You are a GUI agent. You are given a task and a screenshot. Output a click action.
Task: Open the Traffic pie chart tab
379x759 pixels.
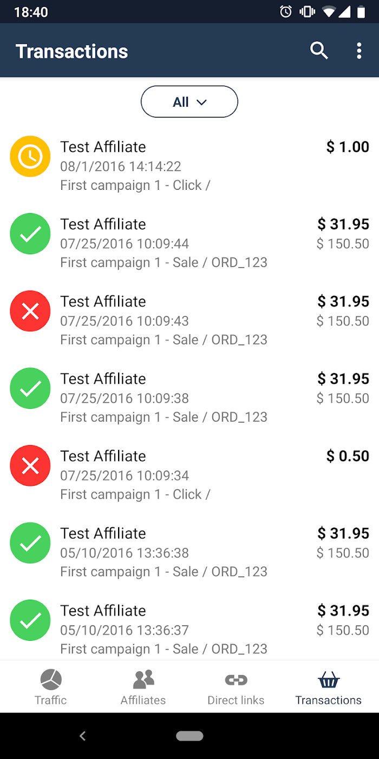click(51, 687)
